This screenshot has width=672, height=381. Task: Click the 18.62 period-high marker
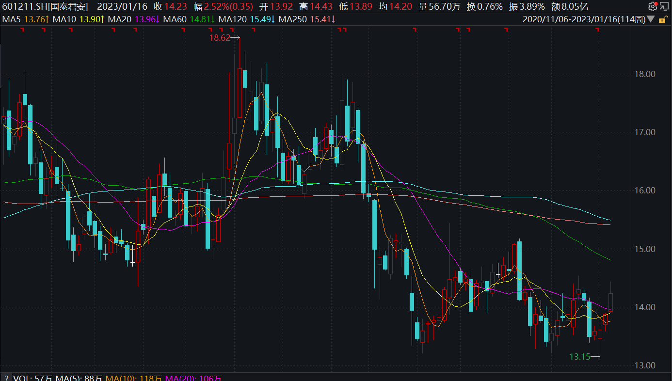point(224,38)
